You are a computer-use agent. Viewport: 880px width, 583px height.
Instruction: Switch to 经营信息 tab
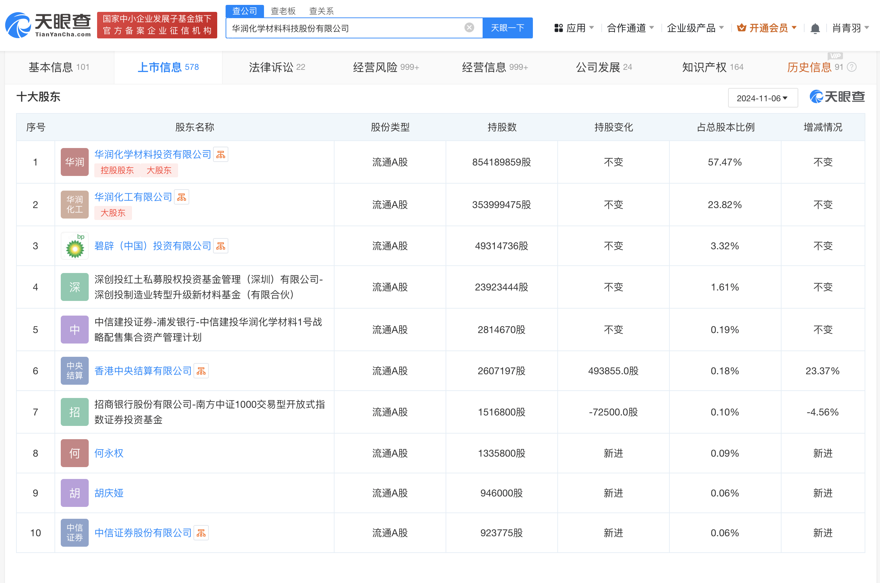pos(495,67)
